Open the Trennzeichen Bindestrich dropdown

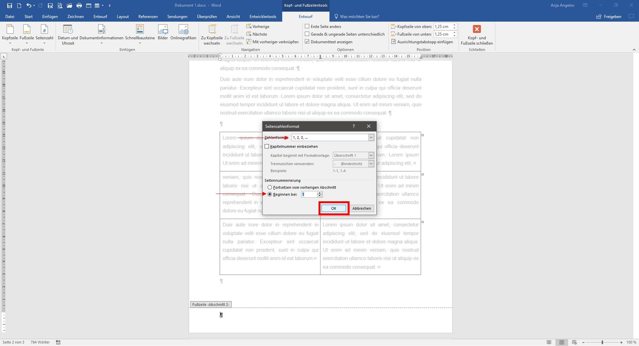[x=371, y=164]
